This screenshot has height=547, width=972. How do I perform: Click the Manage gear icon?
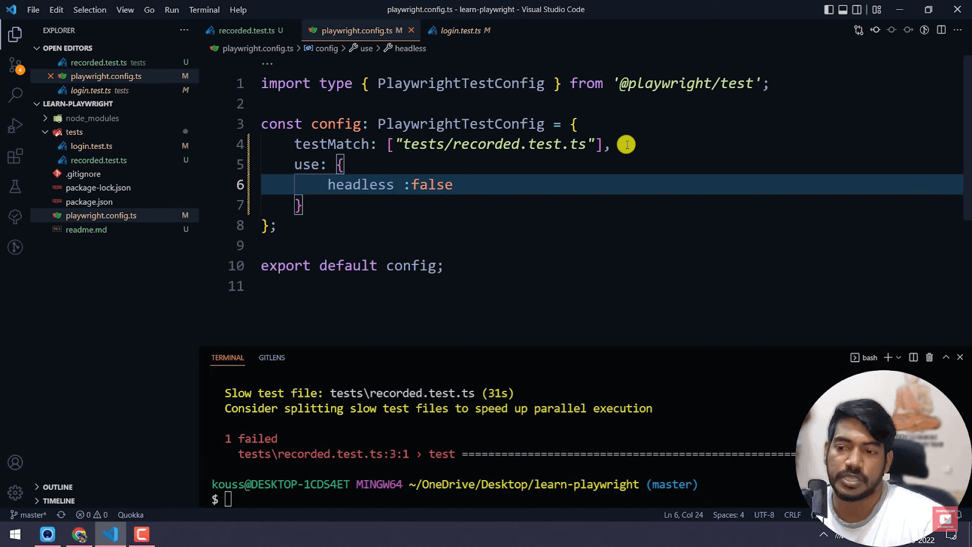15,492
